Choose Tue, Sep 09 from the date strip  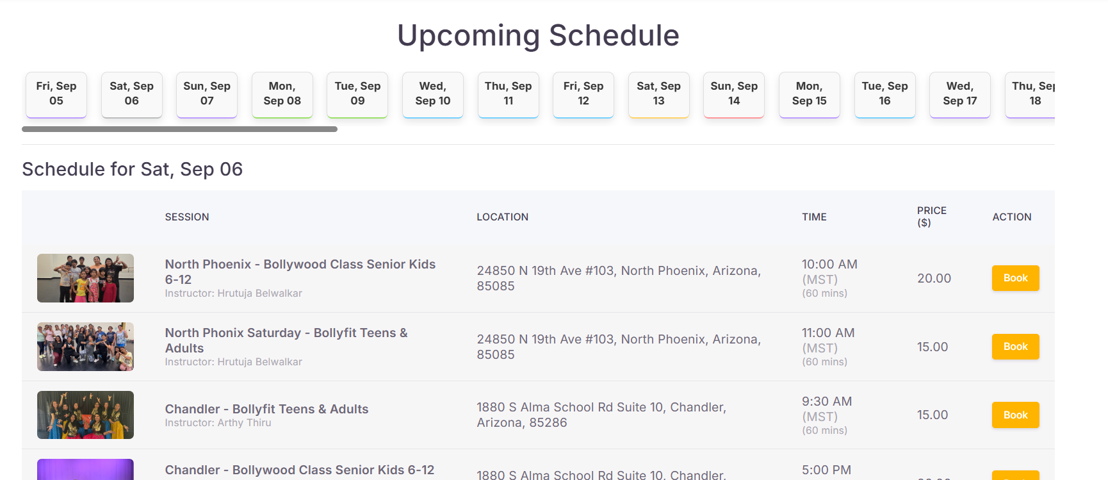tap(357, 94)
